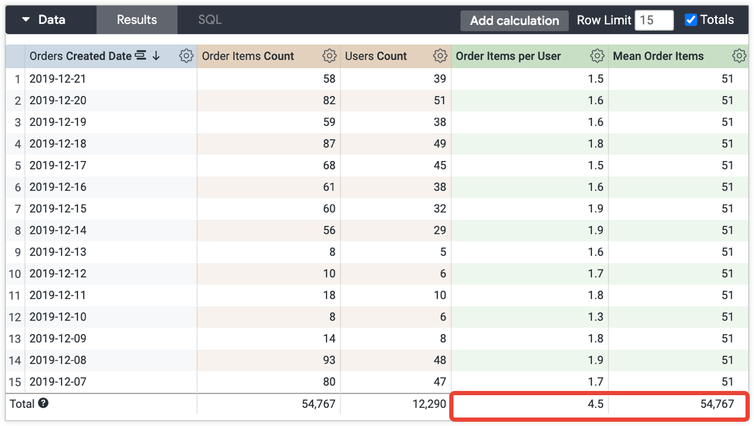Select the 2019-12-08 date cell

click(x=58, y=360)
